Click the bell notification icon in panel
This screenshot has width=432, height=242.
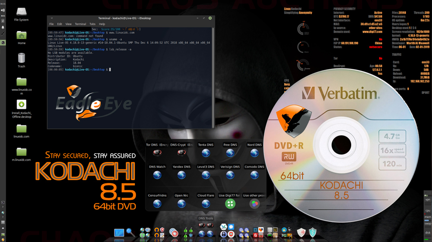pyautogui.click(x=3, y=27)
